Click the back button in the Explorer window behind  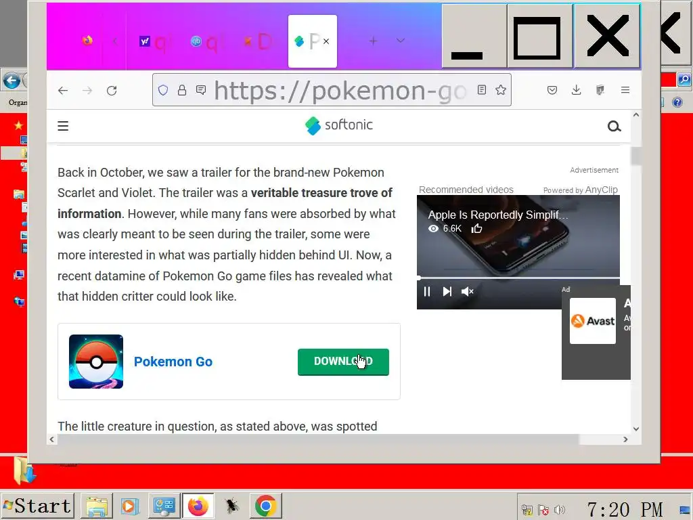[x=12, y=81]
